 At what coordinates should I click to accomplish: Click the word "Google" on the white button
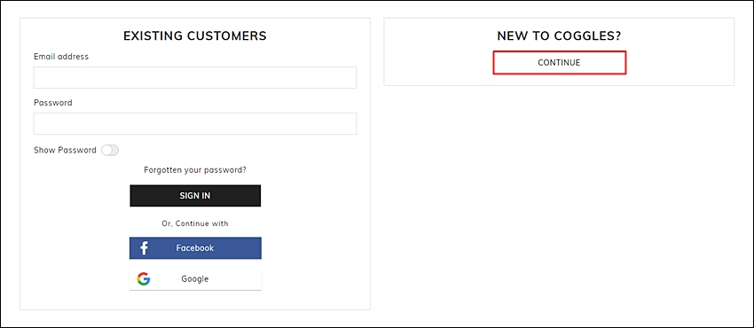pyautogui.click(x=195, y=279)
